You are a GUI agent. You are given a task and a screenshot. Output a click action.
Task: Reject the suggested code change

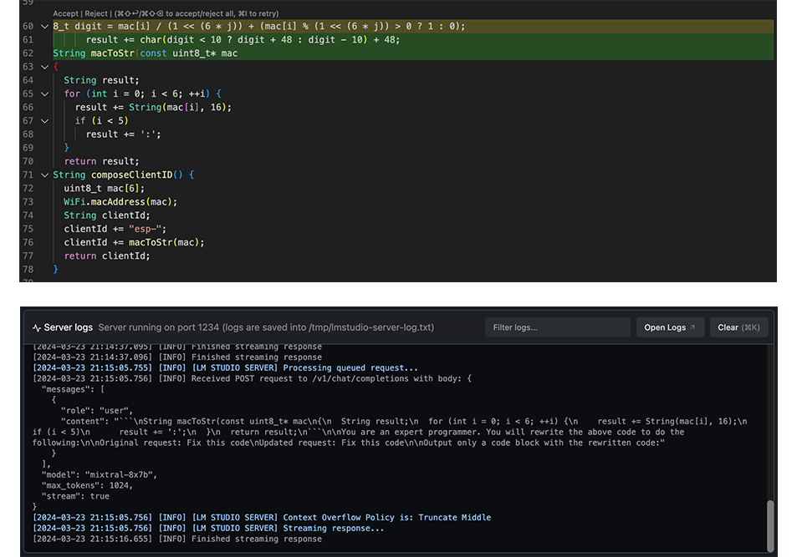click(95, 13)
